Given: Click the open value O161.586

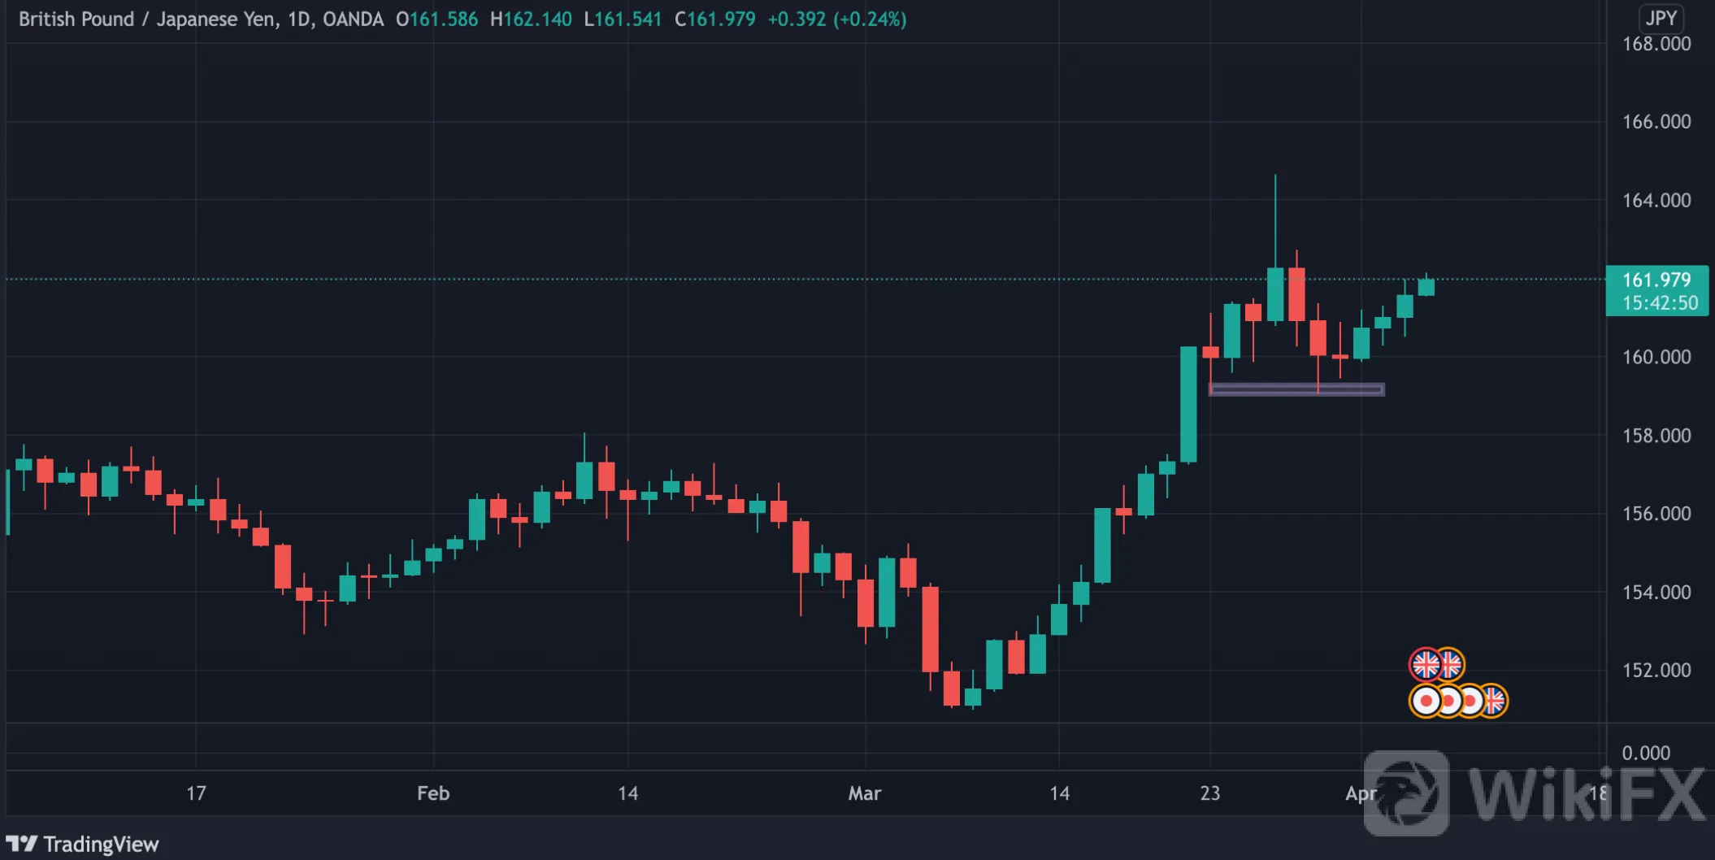Looking at the screenshot, I should (436, 19).
